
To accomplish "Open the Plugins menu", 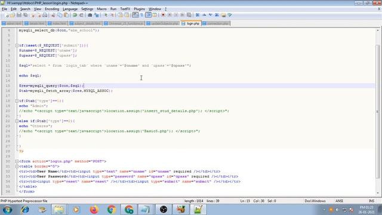I will pyautogui.click(x=139, y=9).
